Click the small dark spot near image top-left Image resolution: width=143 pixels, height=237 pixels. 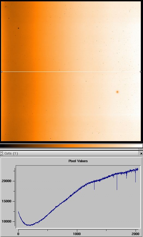pyautogui.click(x=9, y=18)
